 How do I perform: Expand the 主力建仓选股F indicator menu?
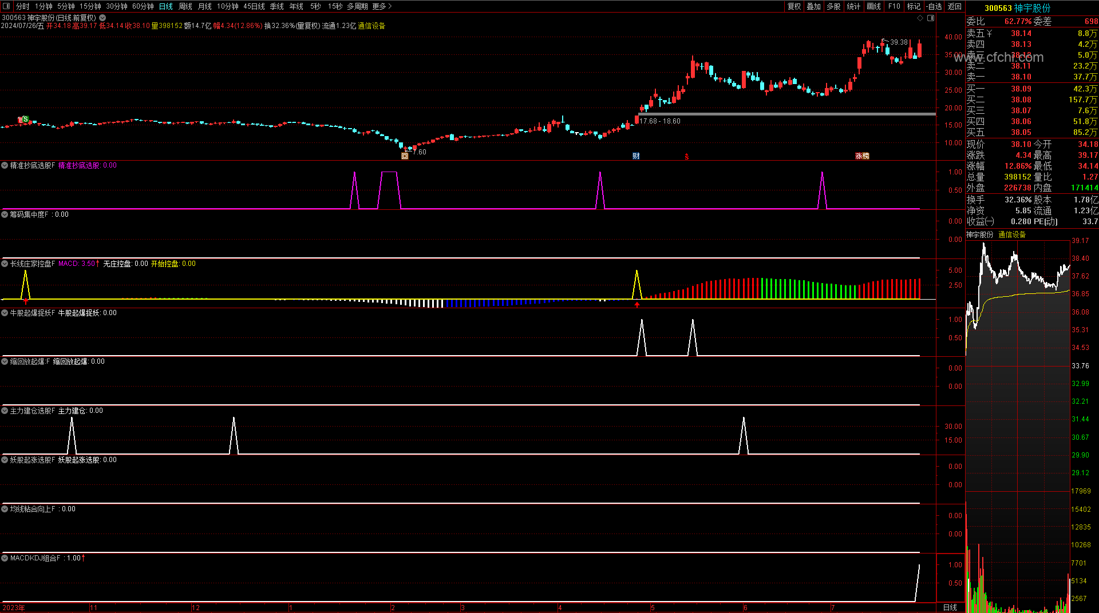pos(5,411)
